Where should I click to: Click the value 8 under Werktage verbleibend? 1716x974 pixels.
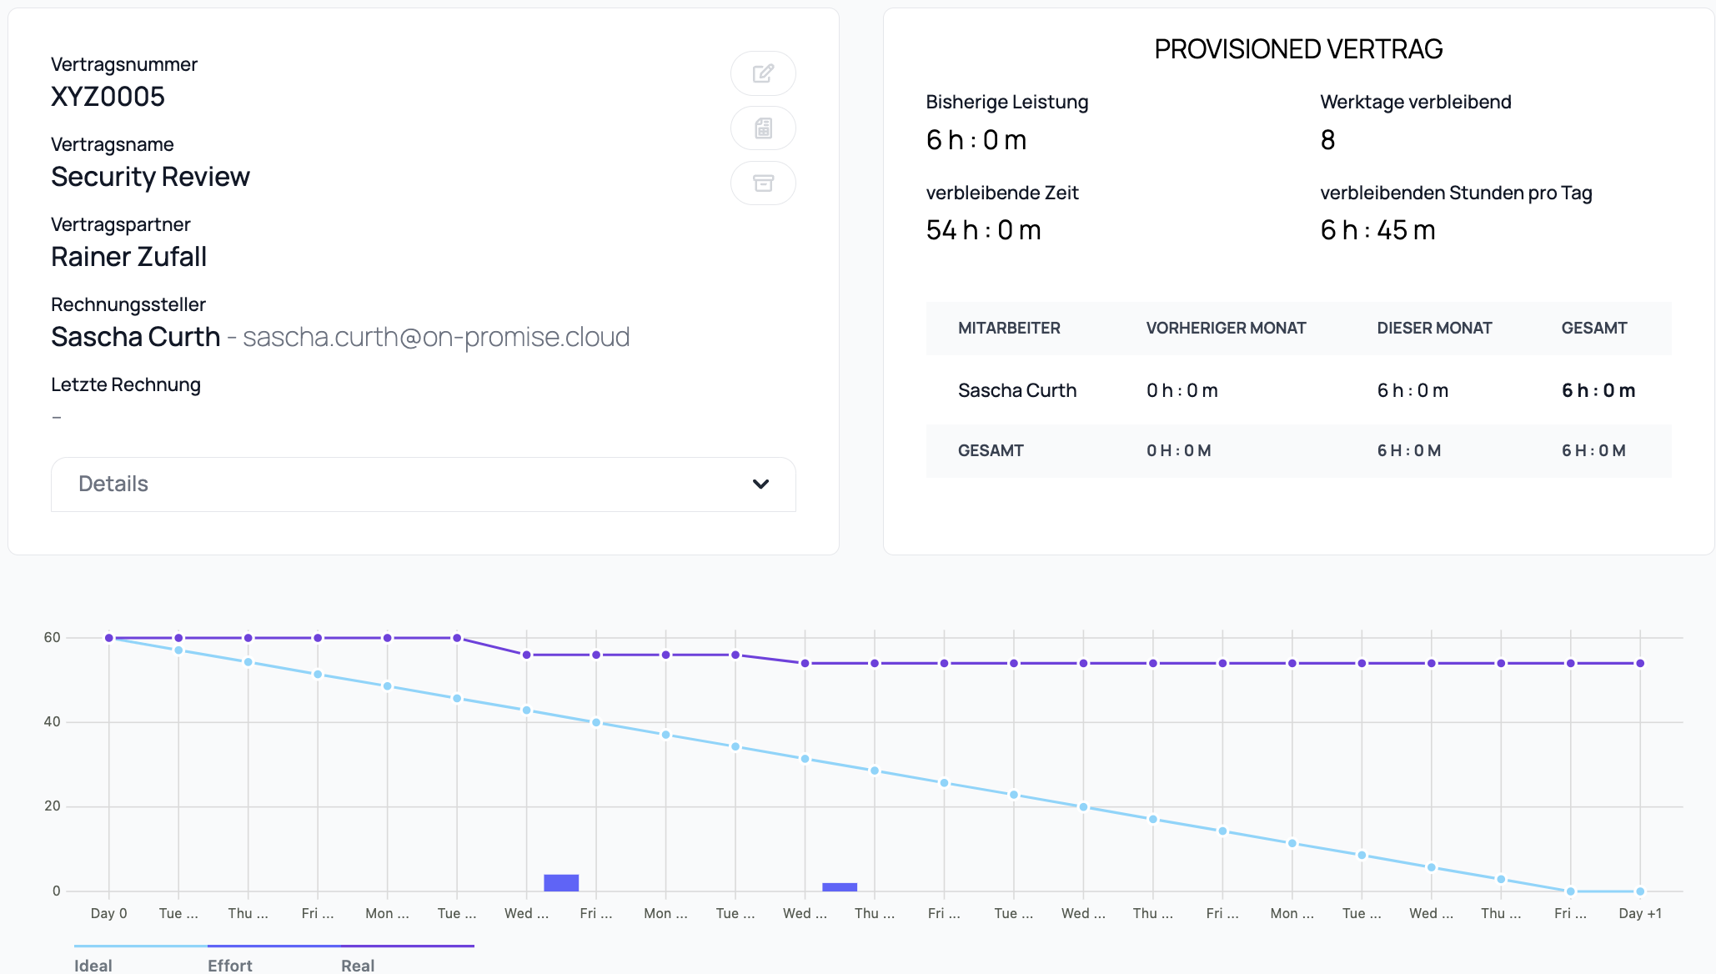point(1327,140)
